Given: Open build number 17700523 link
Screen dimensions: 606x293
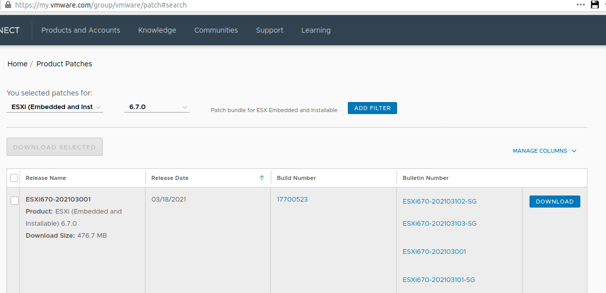Looking at the screenshot, I should 292,200.
